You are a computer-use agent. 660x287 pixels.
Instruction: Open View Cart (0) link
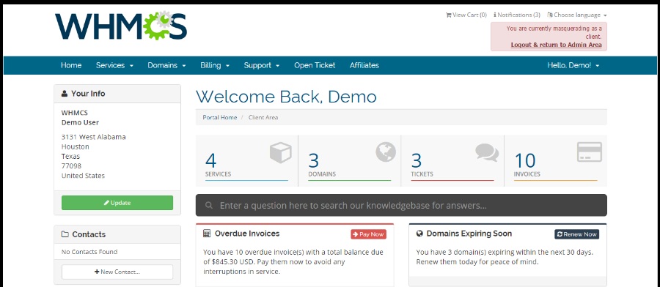(466, 15)
